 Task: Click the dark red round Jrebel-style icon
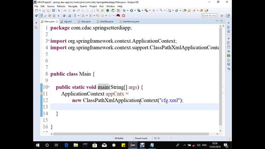coord(118,16)
